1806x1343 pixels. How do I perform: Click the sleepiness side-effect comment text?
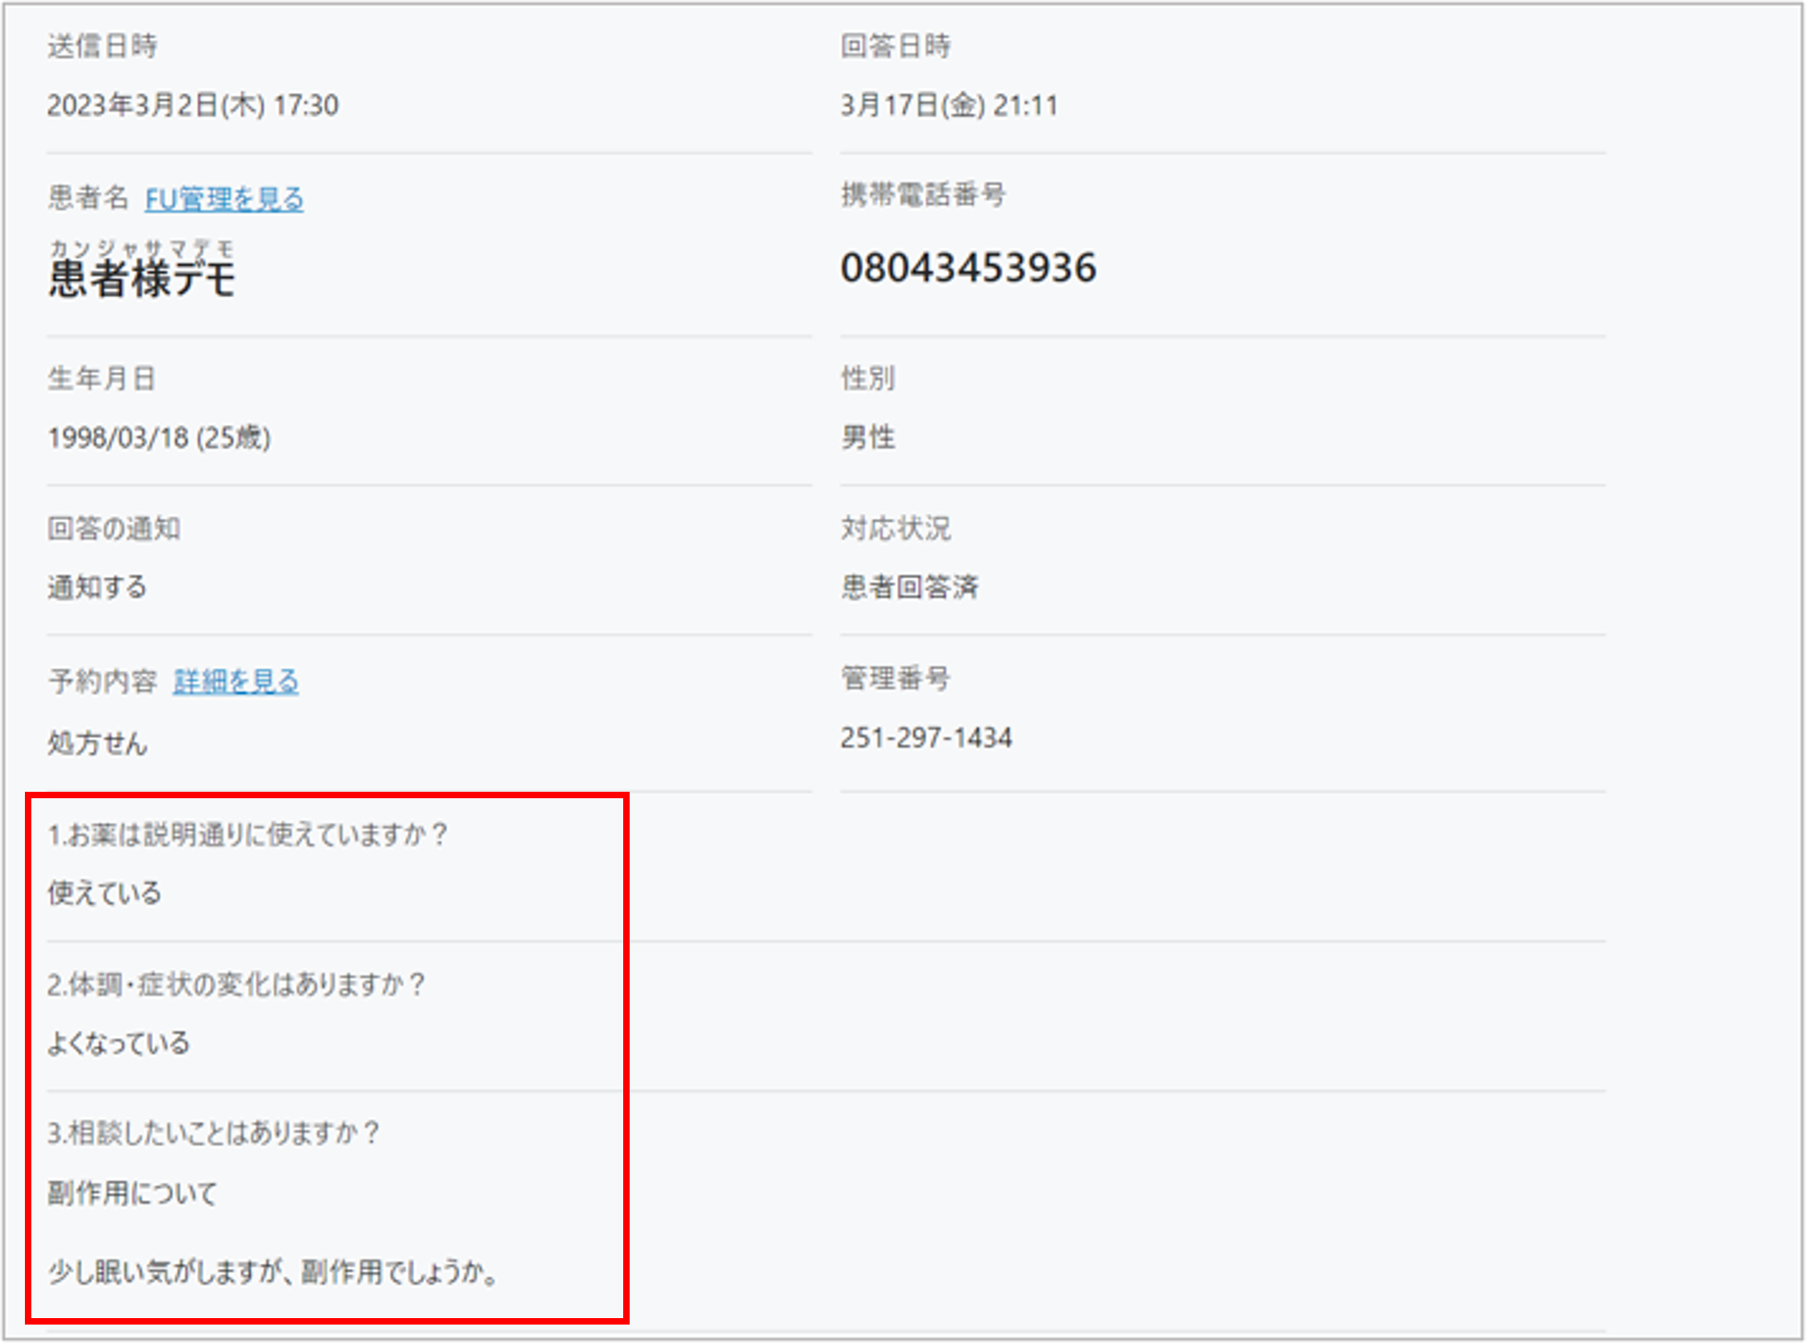(273, 1273)
